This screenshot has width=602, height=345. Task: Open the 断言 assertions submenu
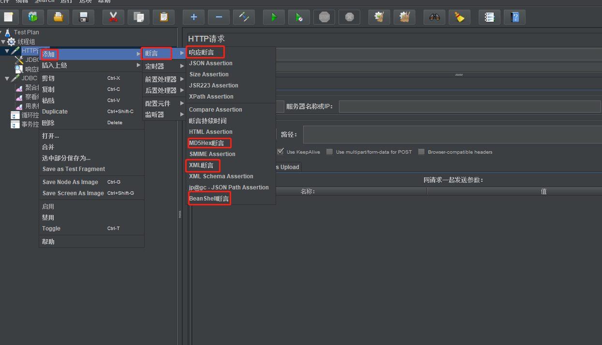[x=164, y=53]
